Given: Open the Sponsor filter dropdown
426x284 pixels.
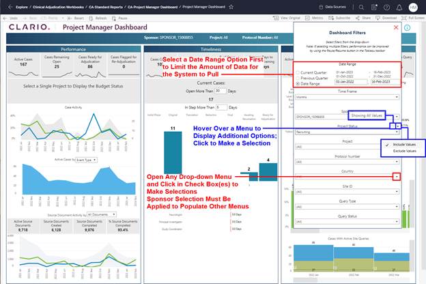Looking at the screenshot, I should point(347,117).
